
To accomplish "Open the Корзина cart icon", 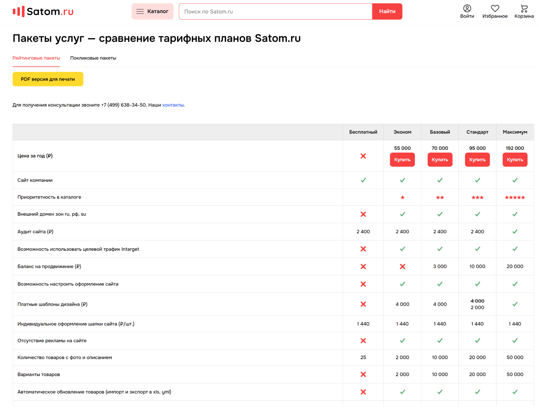I will [524, 11].
